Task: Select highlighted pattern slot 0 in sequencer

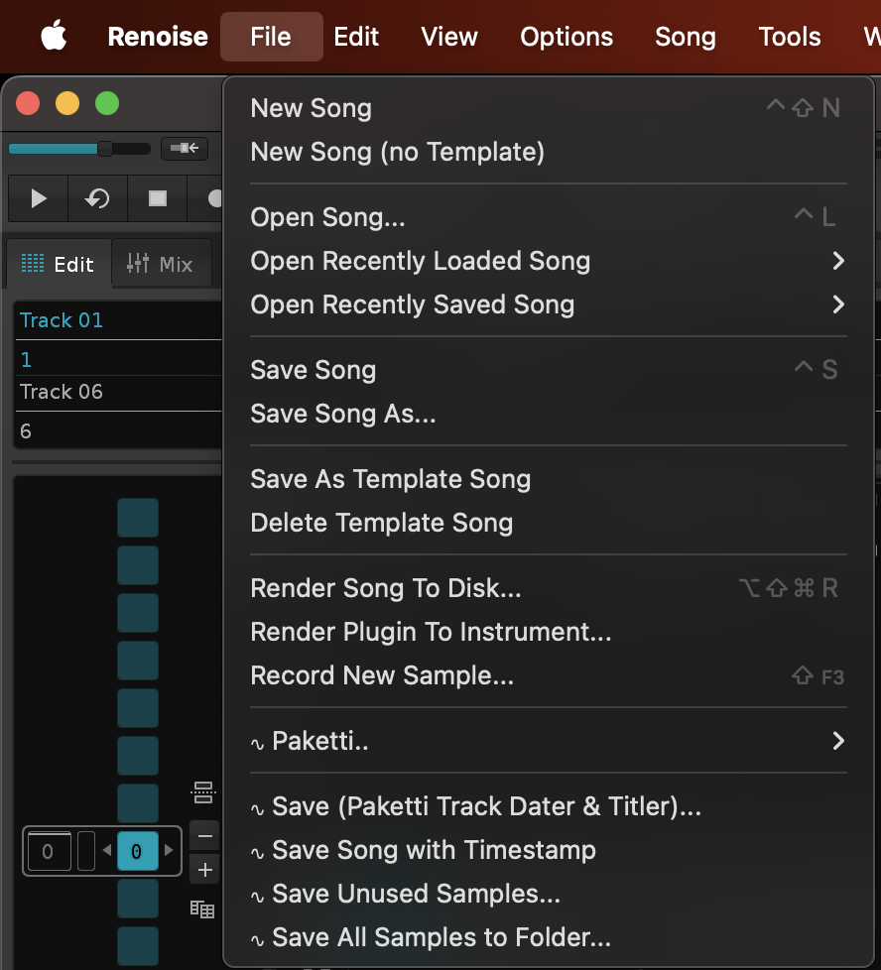Action: click(x=137, y=851)
